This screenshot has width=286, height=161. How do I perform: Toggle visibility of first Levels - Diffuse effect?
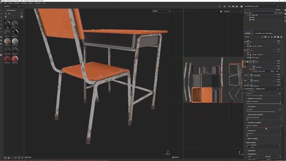[x=248, y=46]
